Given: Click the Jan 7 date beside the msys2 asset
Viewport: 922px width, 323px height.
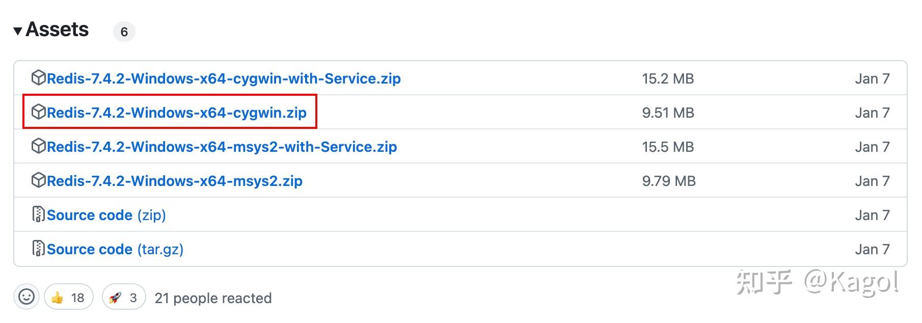Looking at the screenshot, I should click(872, 180).
